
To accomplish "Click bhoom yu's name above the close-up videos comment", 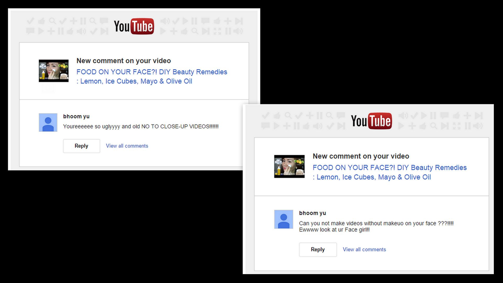I will click(x=76, y=116).
